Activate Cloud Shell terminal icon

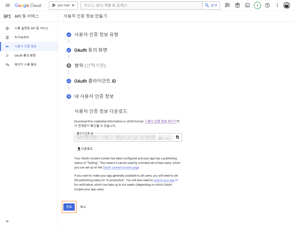click(247, 5)
